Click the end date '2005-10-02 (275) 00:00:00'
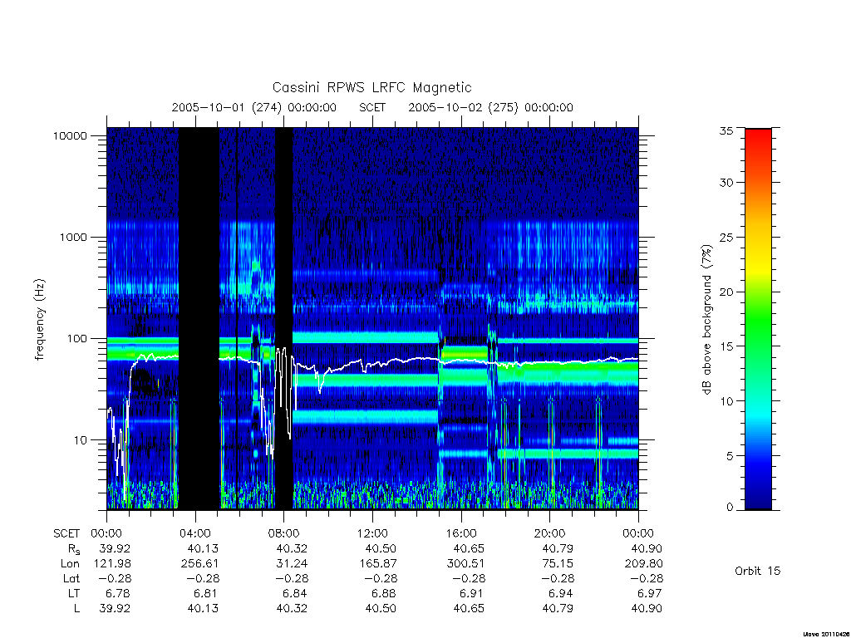 pyautogui.click(x=490, y=107)
